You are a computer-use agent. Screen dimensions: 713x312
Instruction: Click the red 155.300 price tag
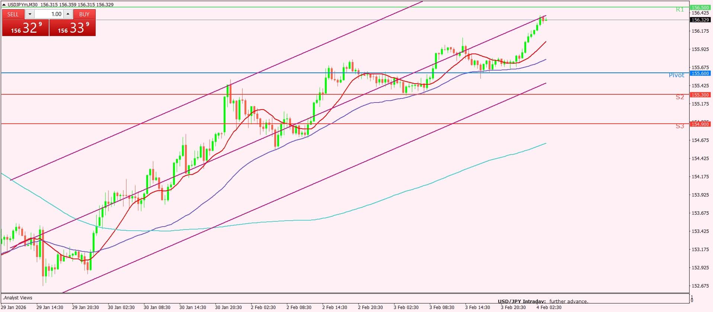pyautogui.click(x=700, y=95)
